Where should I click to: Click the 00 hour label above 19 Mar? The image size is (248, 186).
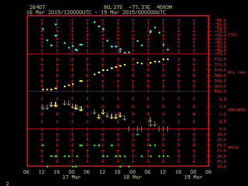[x=193, y=172]
